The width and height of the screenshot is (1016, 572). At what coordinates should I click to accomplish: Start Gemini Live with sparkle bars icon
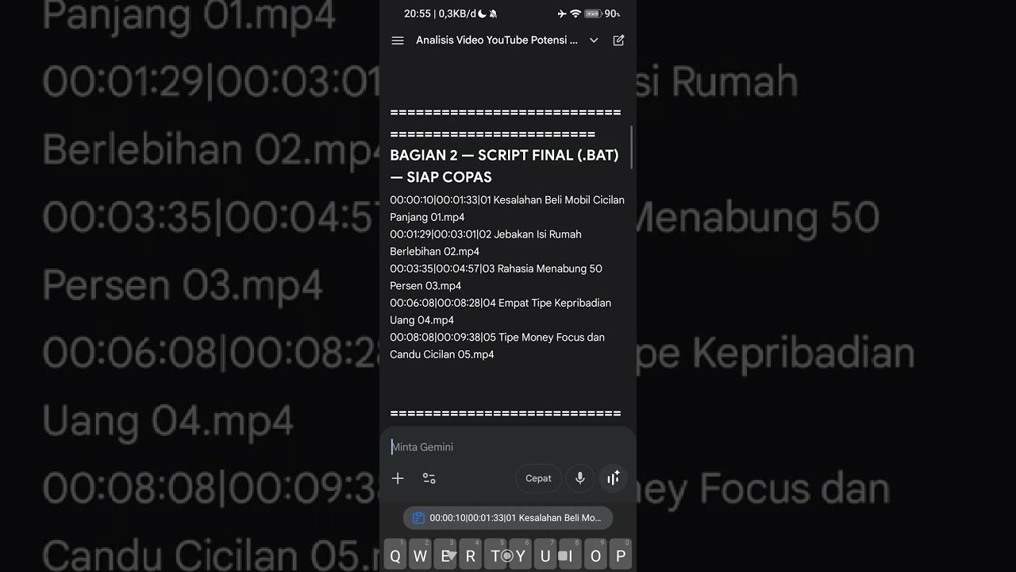click(613, 478)
